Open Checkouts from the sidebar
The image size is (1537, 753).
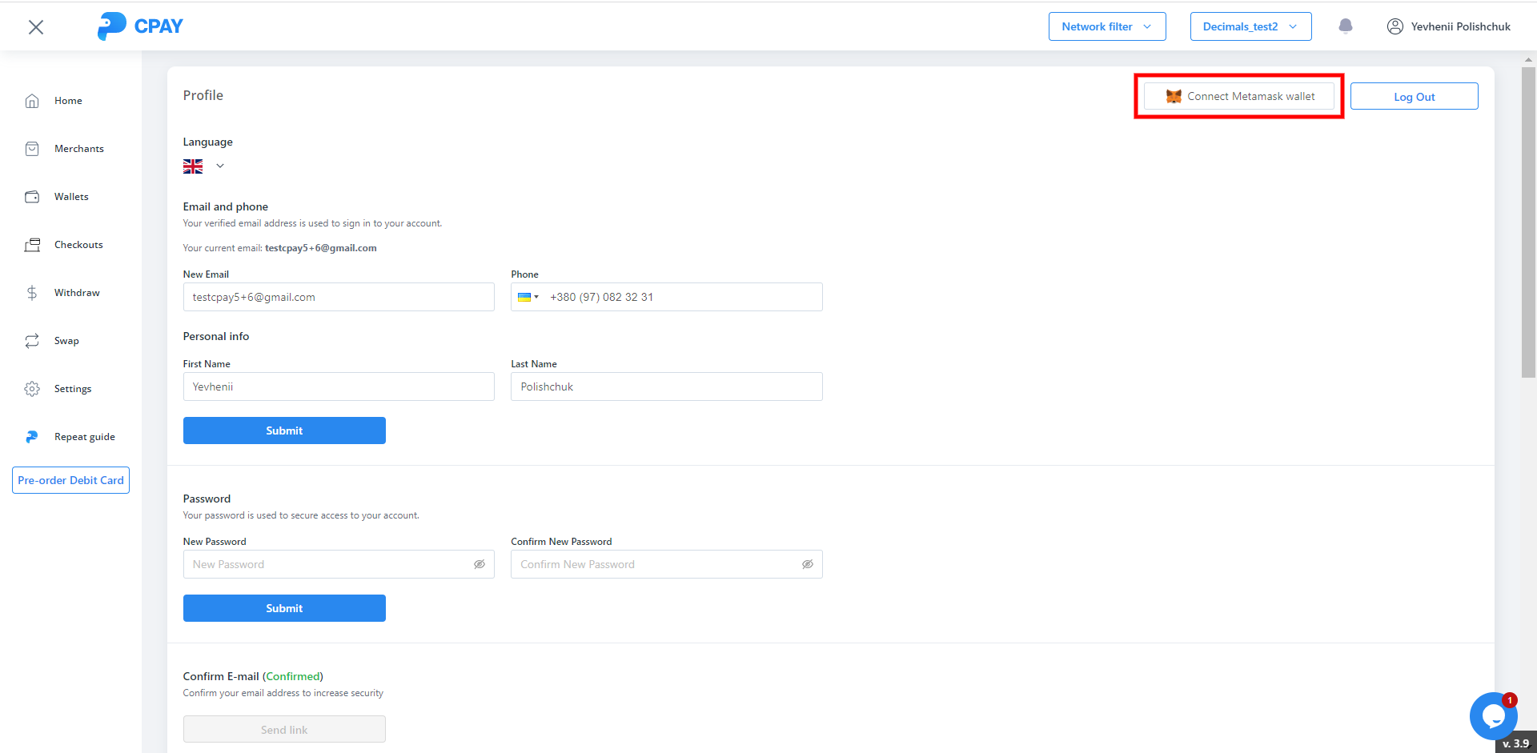78,245
